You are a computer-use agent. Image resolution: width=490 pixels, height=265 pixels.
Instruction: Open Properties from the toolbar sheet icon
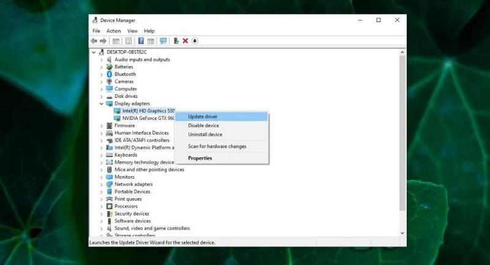pyautogui.click(x=129, y=41)
